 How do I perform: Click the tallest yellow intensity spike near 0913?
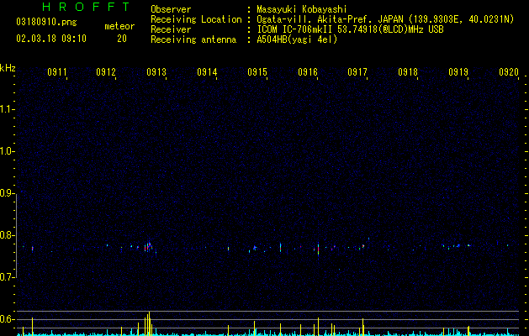(x=149, y=323)
